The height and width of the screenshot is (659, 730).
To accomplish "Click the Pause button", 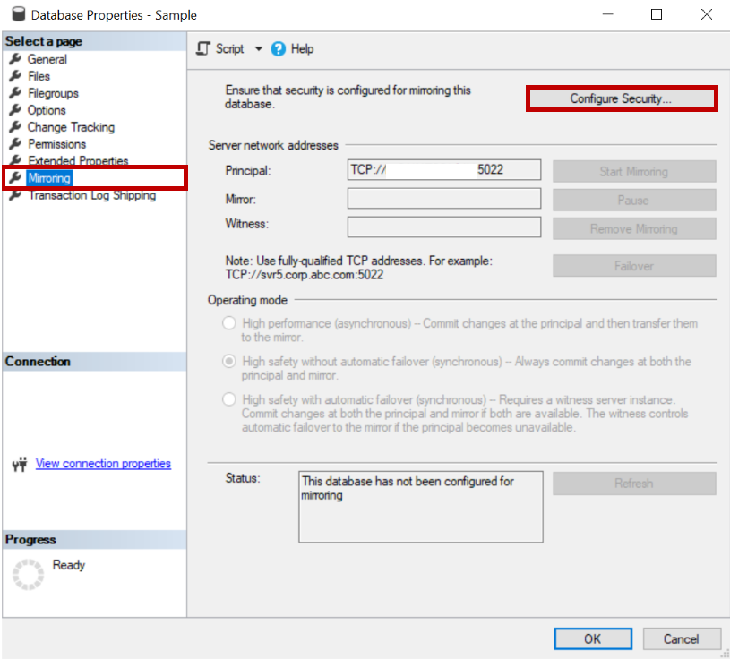I will coord(634,201).
